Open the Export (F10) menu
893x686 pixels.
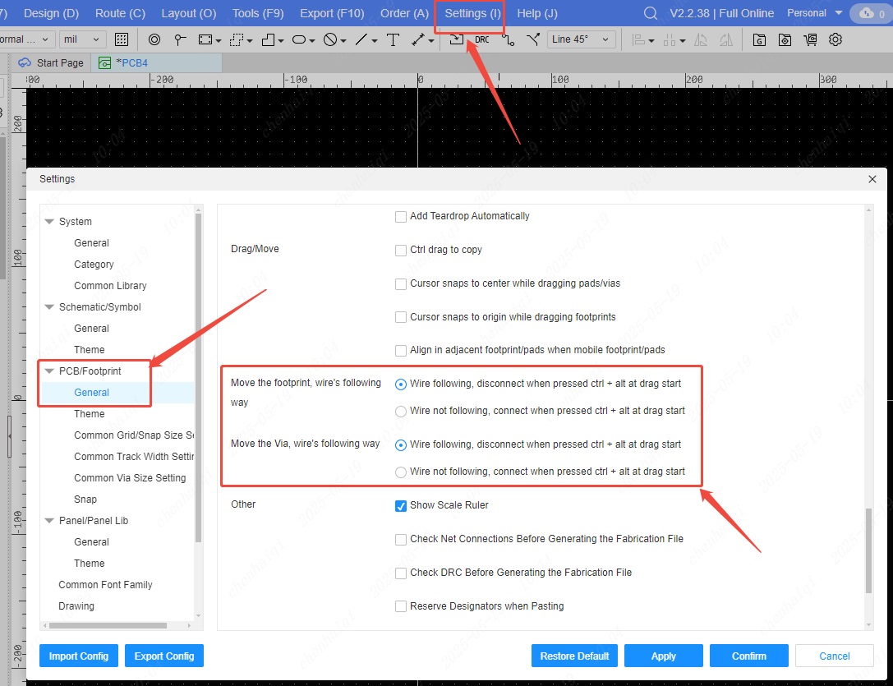coord(332,13)
